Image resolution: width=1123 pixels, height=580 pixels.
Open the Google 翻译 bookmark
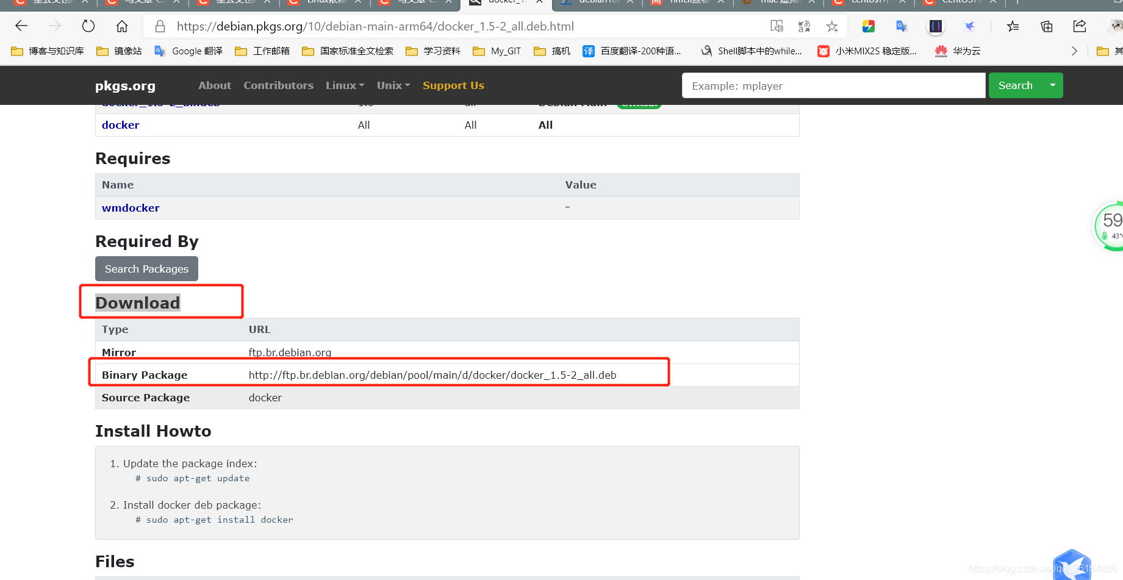(x=188, y=51)
